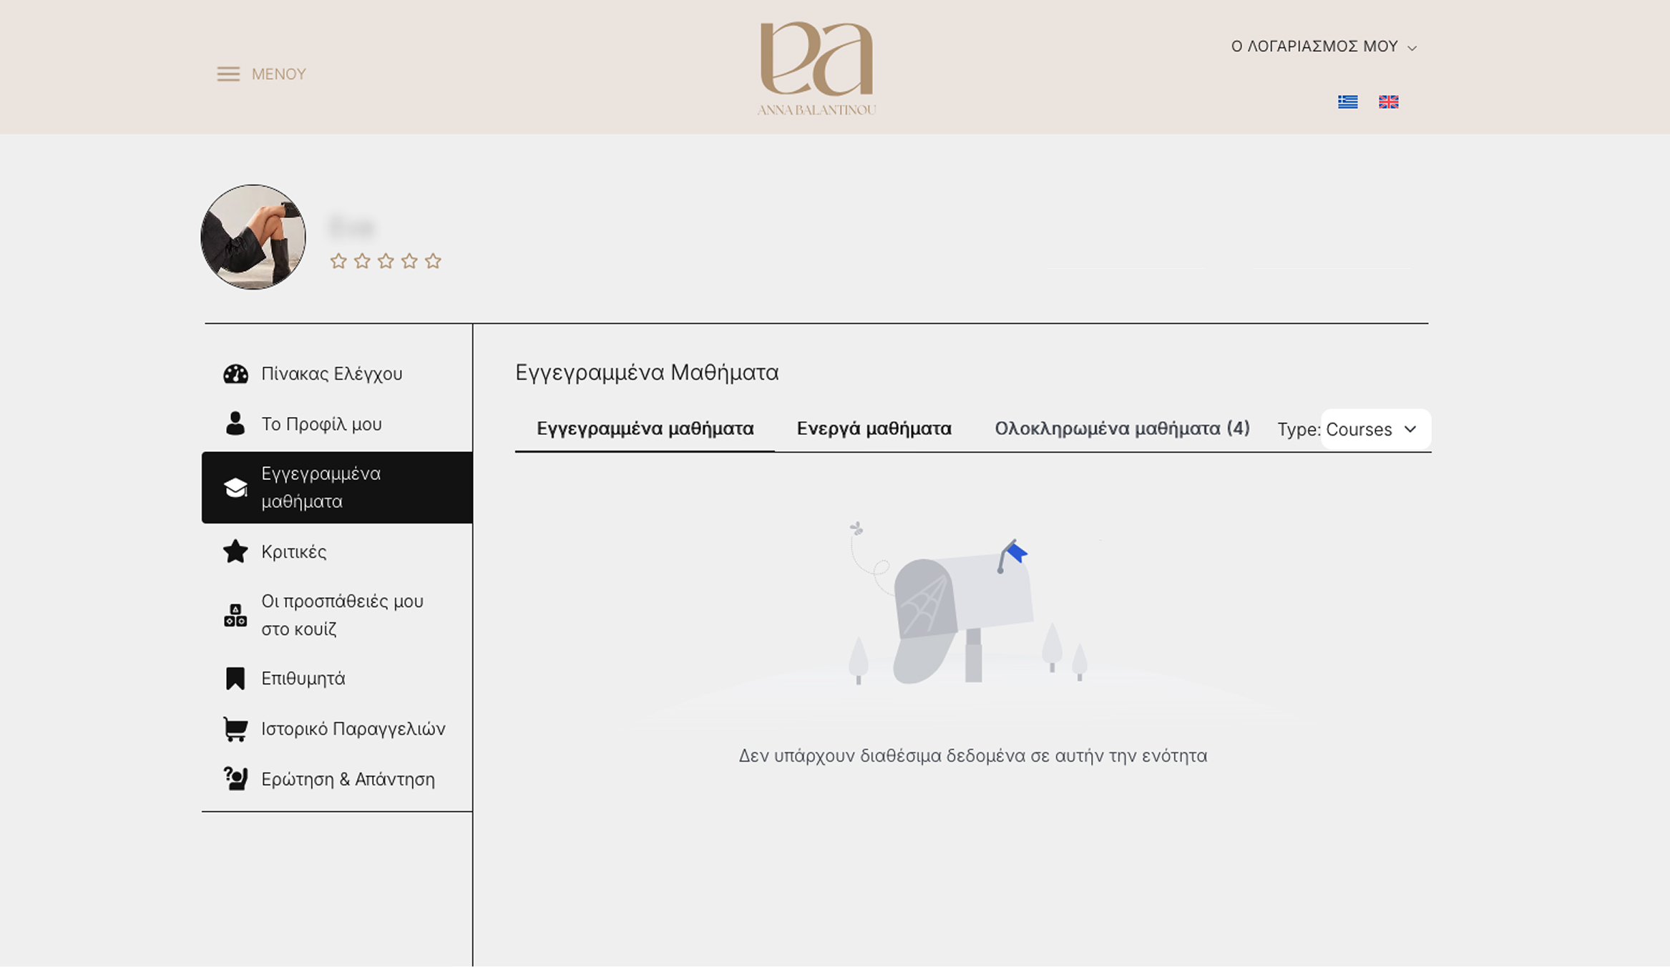Open quiz attempts via the quiz blocks icon
This screenshot has height=967, width=1670.
pyautogui.click(x=234, y=614)
